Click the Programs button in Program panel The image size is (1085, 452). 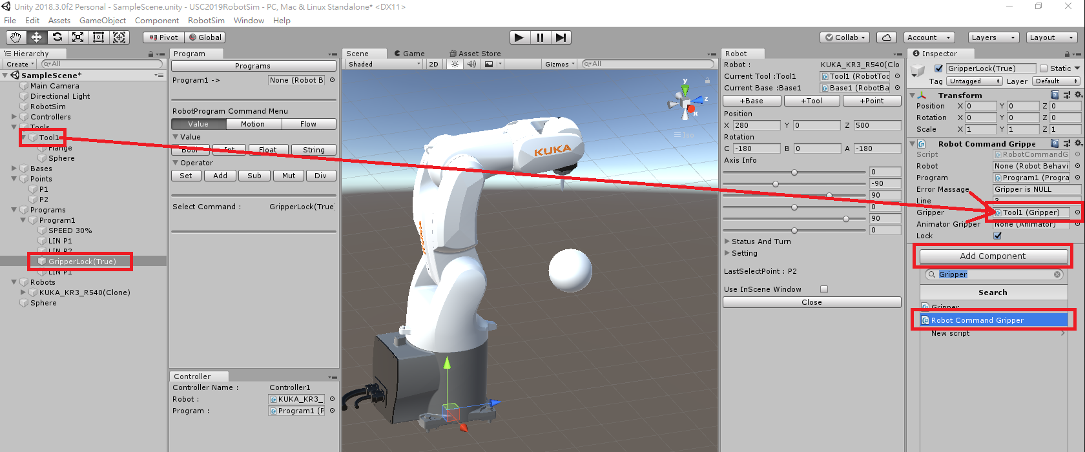(x=253, y=66)
